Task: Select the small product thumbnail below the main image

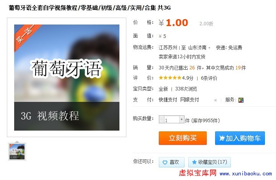Action: pos(17,152)
